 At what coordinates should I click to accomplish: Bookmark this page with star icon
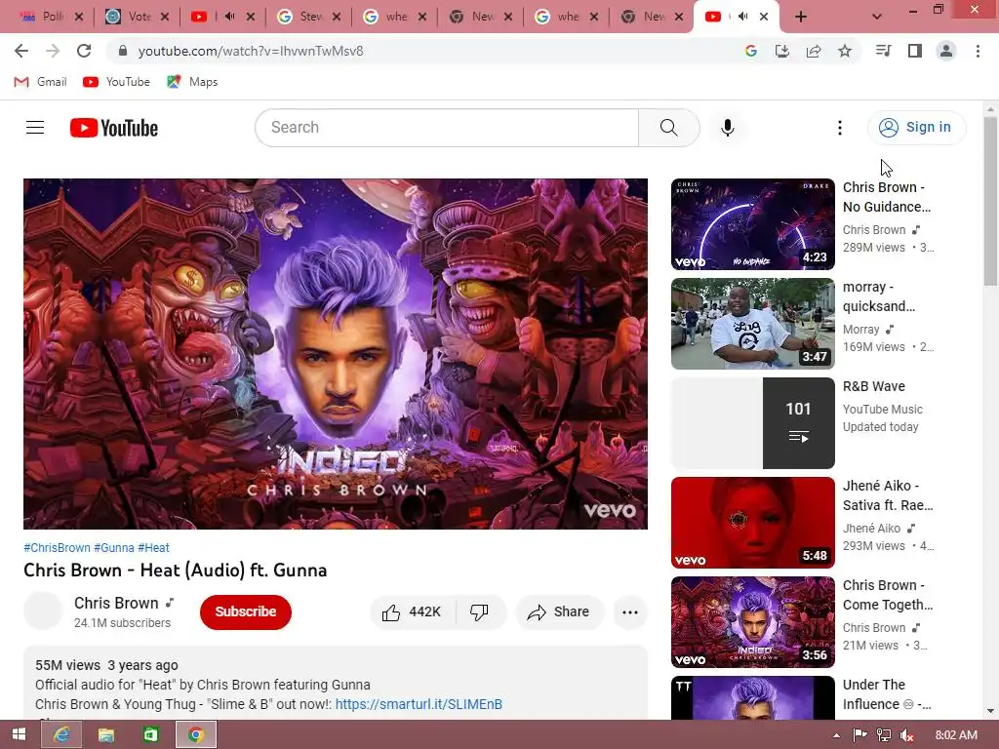tap(845, 51)
